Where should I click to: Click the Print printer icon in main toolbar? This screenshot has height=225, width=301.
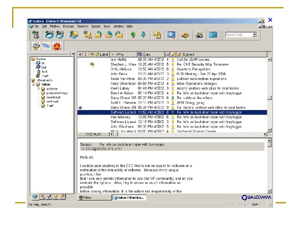[x=199, y=35]
